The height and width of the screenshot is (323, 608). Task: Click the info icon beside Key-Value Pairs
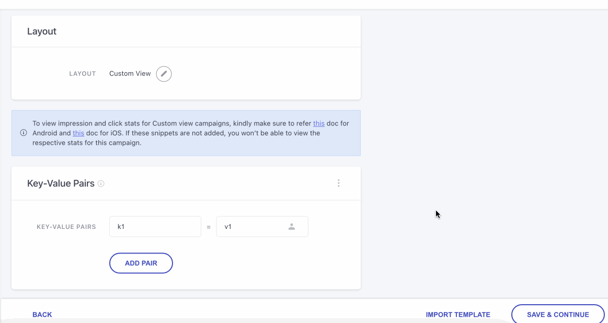click(x=101, y=183)
